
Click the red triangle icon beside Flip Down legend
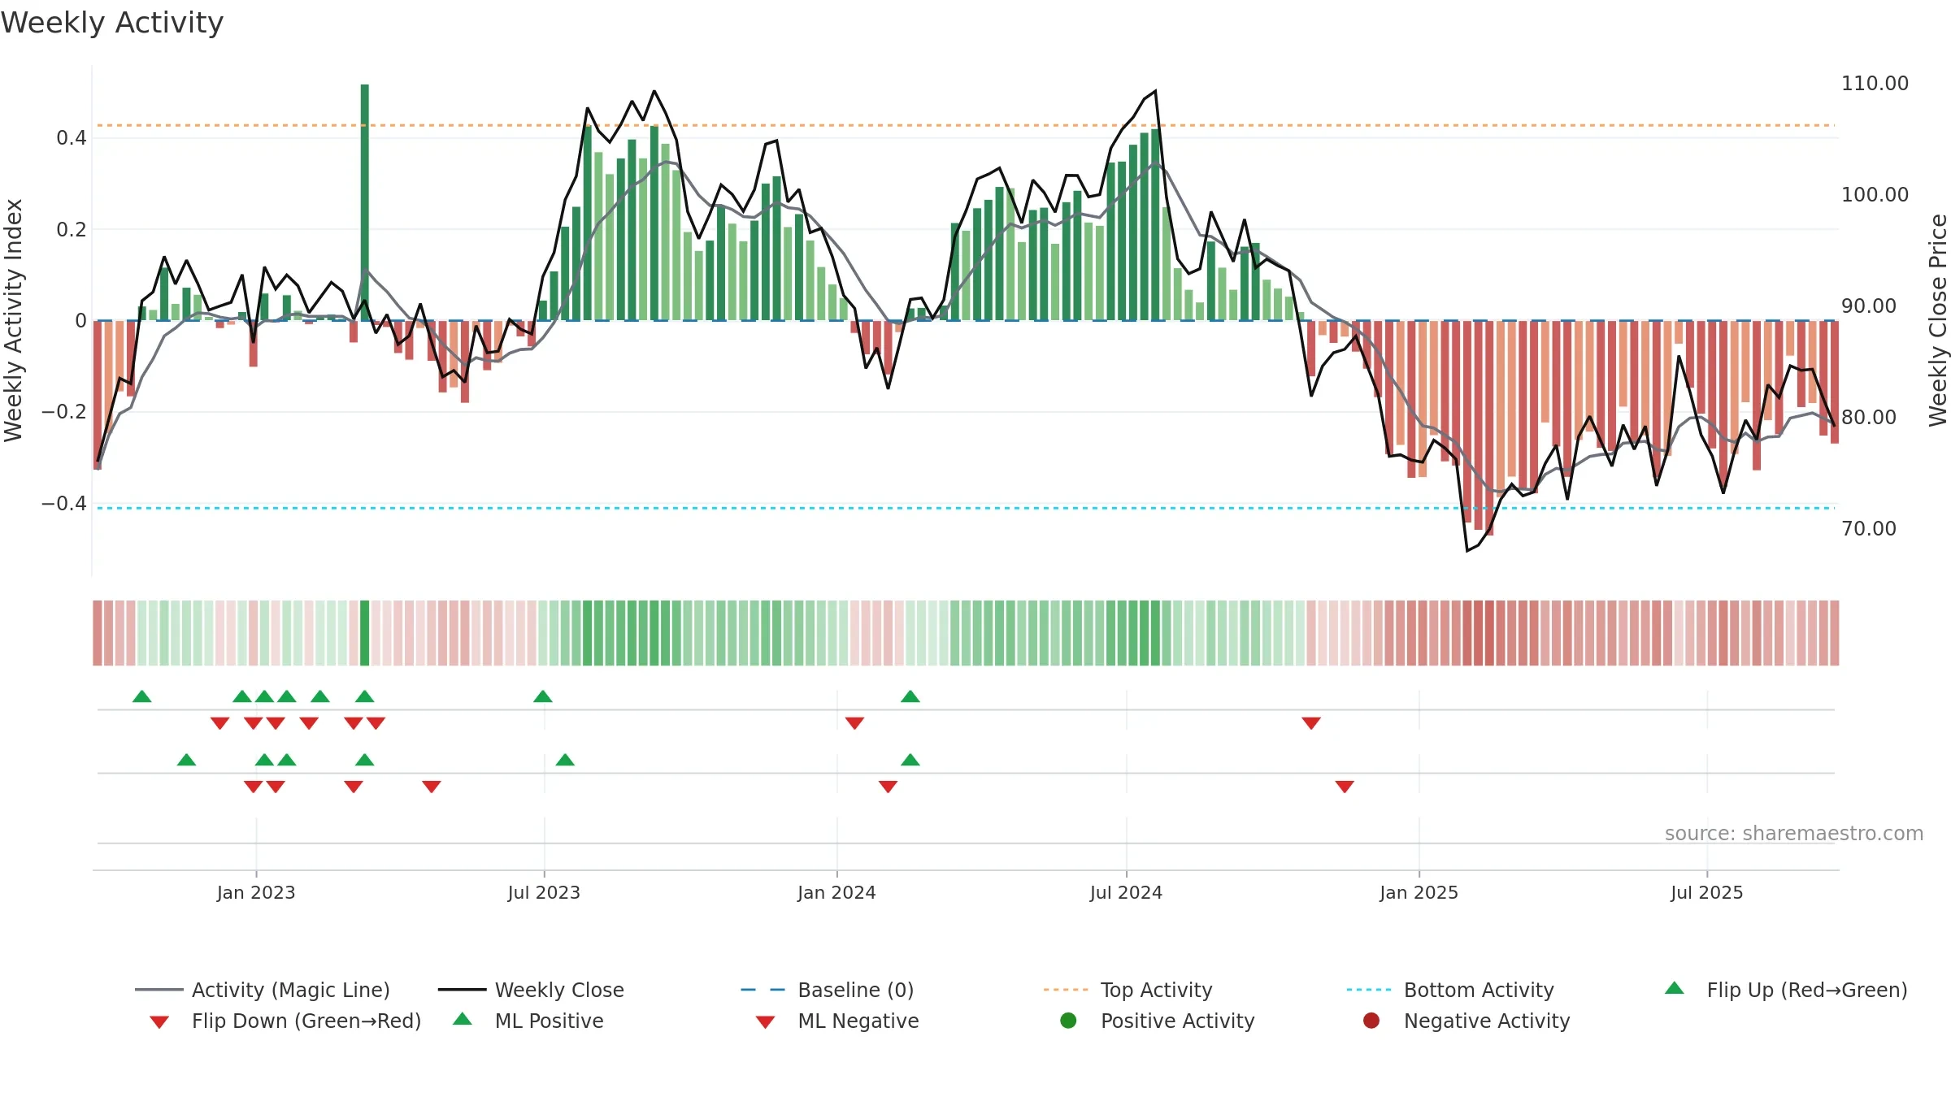[x=159, y=1022]
